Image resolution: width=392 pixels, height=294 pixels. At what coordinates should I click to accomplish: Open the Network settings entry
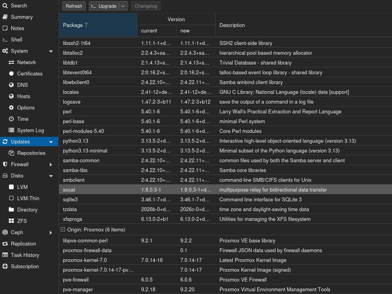tap(29, 63)
